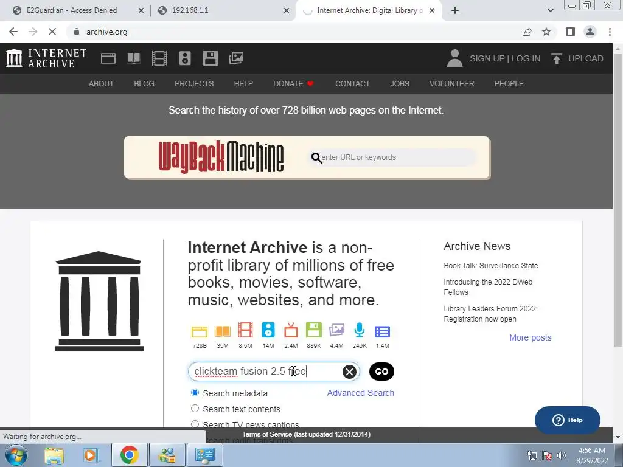623x467 pixels.
Task: Select the TV icon labeled 2.4M
Action: click(x=291, y=330)
